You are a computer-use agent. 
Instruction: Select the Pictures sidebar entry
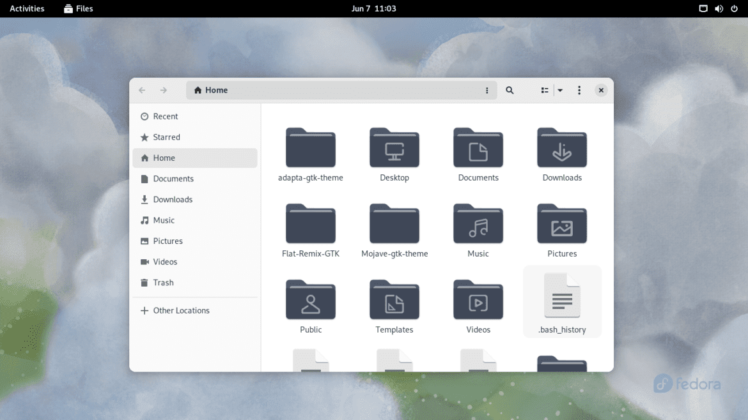coord(167,241)
